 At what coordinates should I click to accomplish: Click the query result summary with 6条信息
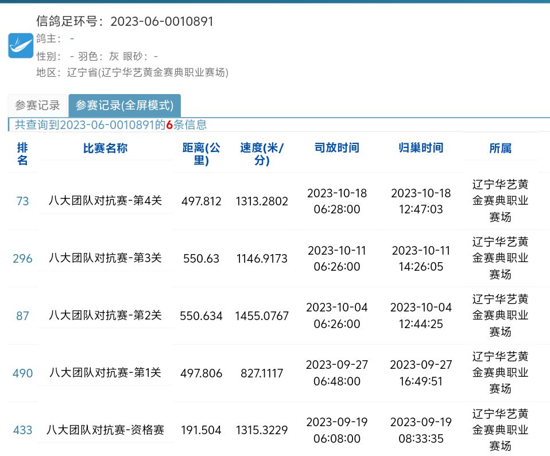point(111,125)
